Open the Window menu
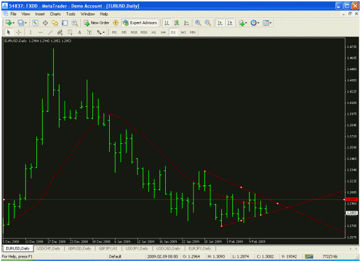The width and height of the screenshot is (361, 261). pos(88,14)
